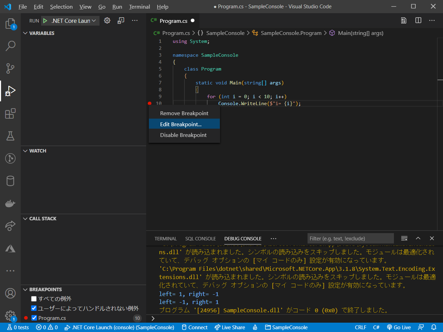Open the Live Share activity bar icon

(10, 226)
